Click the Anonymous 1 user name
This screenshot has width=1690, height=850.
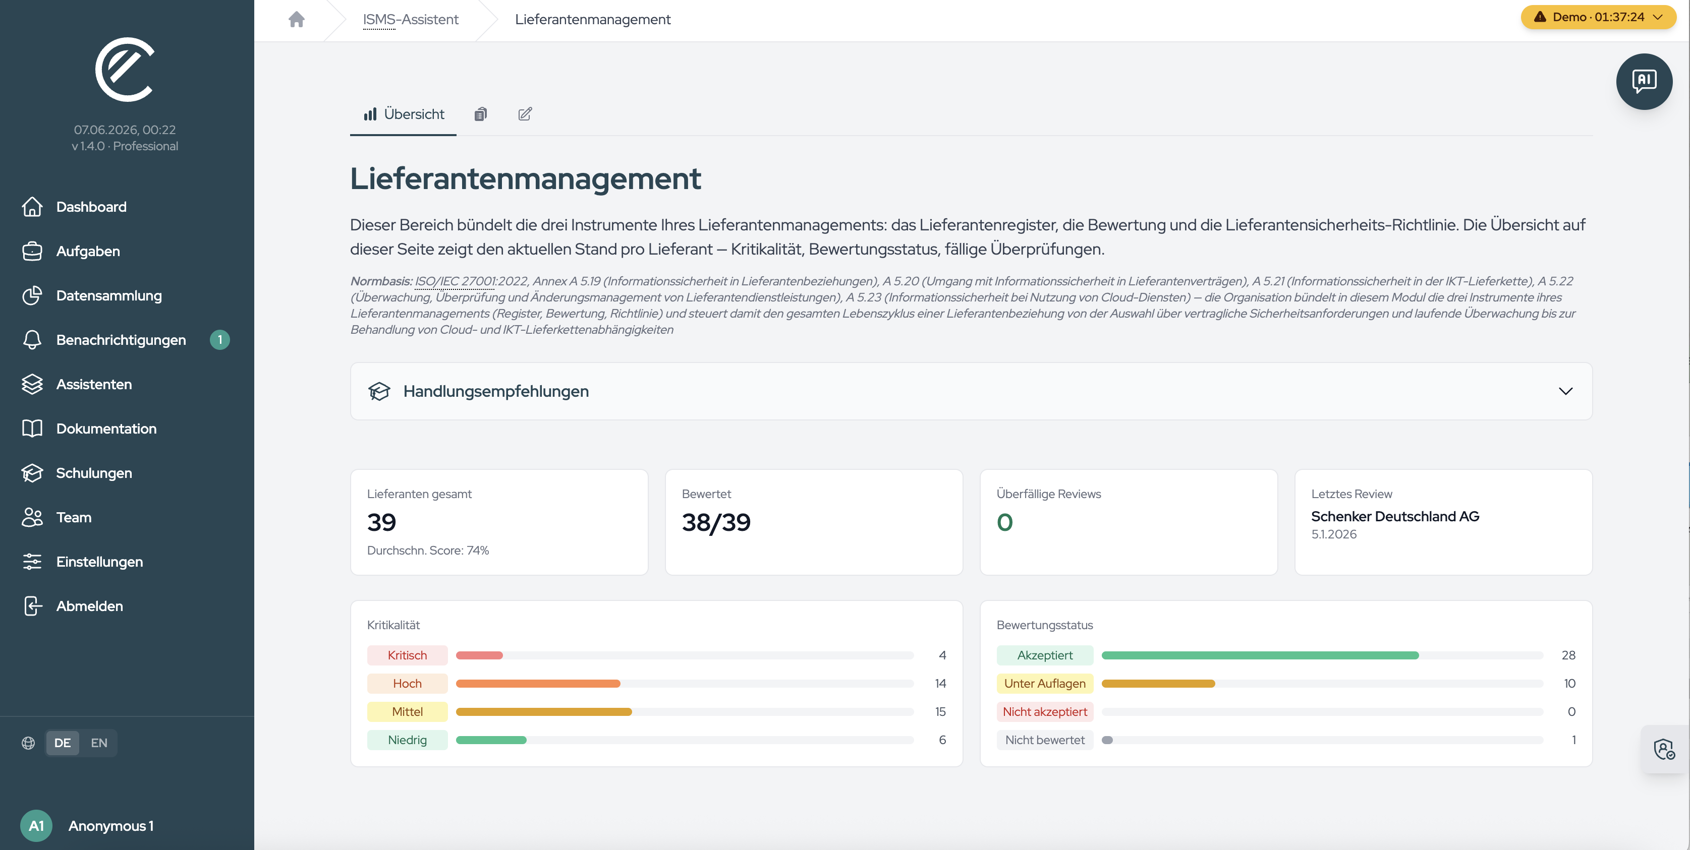pos(111,826)
